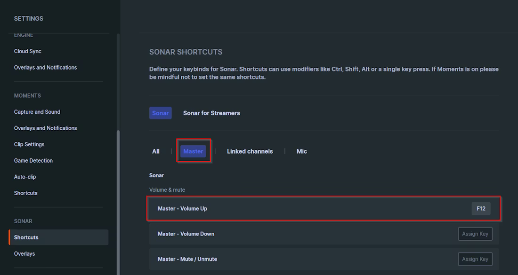Click the Volume & mute section label
The width and height of the screenshot is (518, 275).
pos(167,189)
